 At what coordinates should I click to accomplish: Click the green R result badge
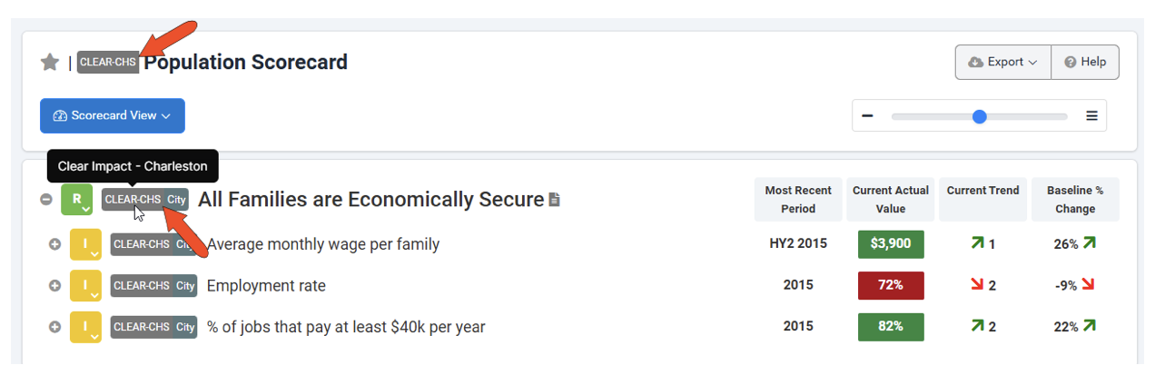tap(77, 199)
